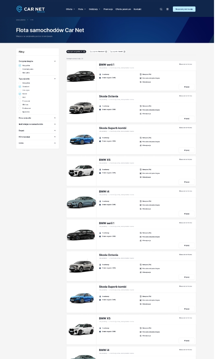216x359 pixels.
Task: Check Wszystkie under Typ pojazdu
Action: (20, 83)
